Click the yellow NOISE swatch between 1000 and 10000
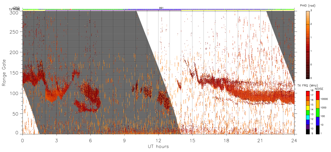 click(318, 104)
